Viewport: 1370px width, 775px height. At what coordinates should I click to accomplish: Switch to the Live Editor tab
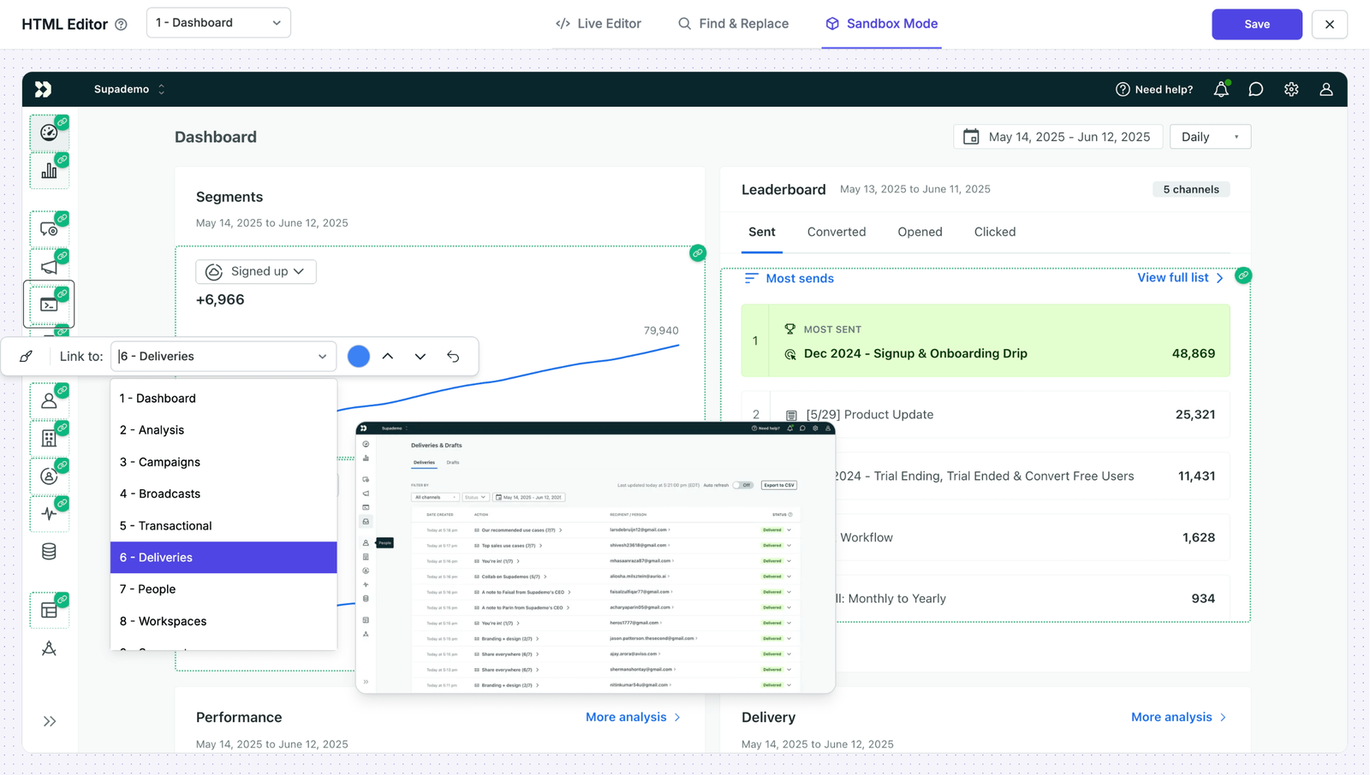click(x=599, y=24)
